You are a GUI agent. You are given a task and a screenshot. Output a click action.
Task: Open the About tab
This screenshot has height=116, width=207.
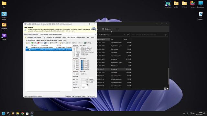click(x=93, y=37)
